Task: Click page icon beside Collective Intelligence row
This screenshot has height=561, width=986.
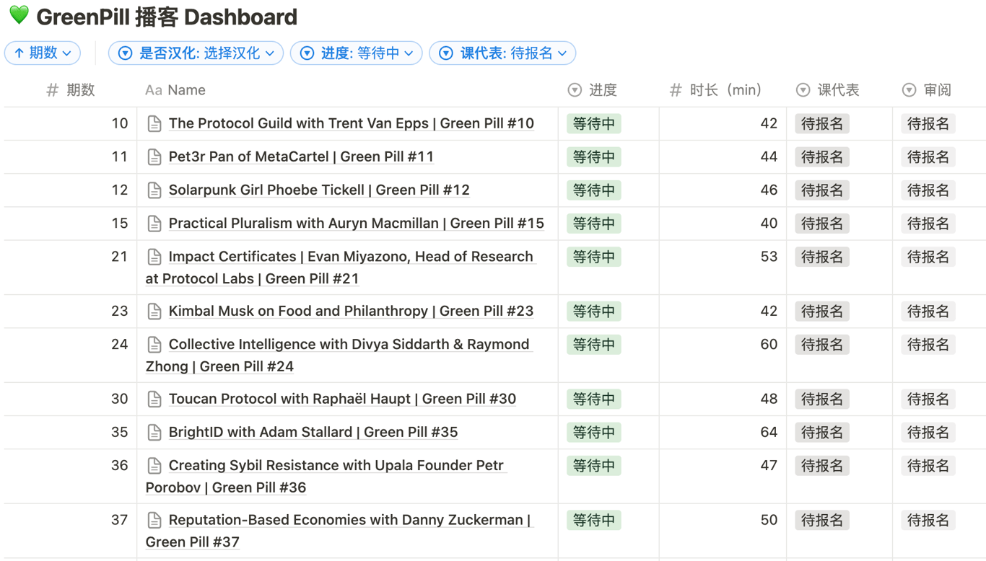Action: 154,345
